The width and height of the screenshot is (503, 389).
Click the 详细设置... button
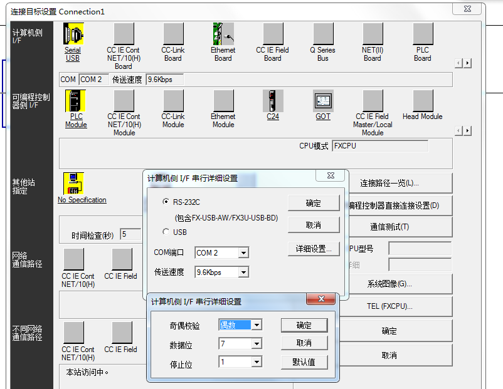[x=314, y=249]
